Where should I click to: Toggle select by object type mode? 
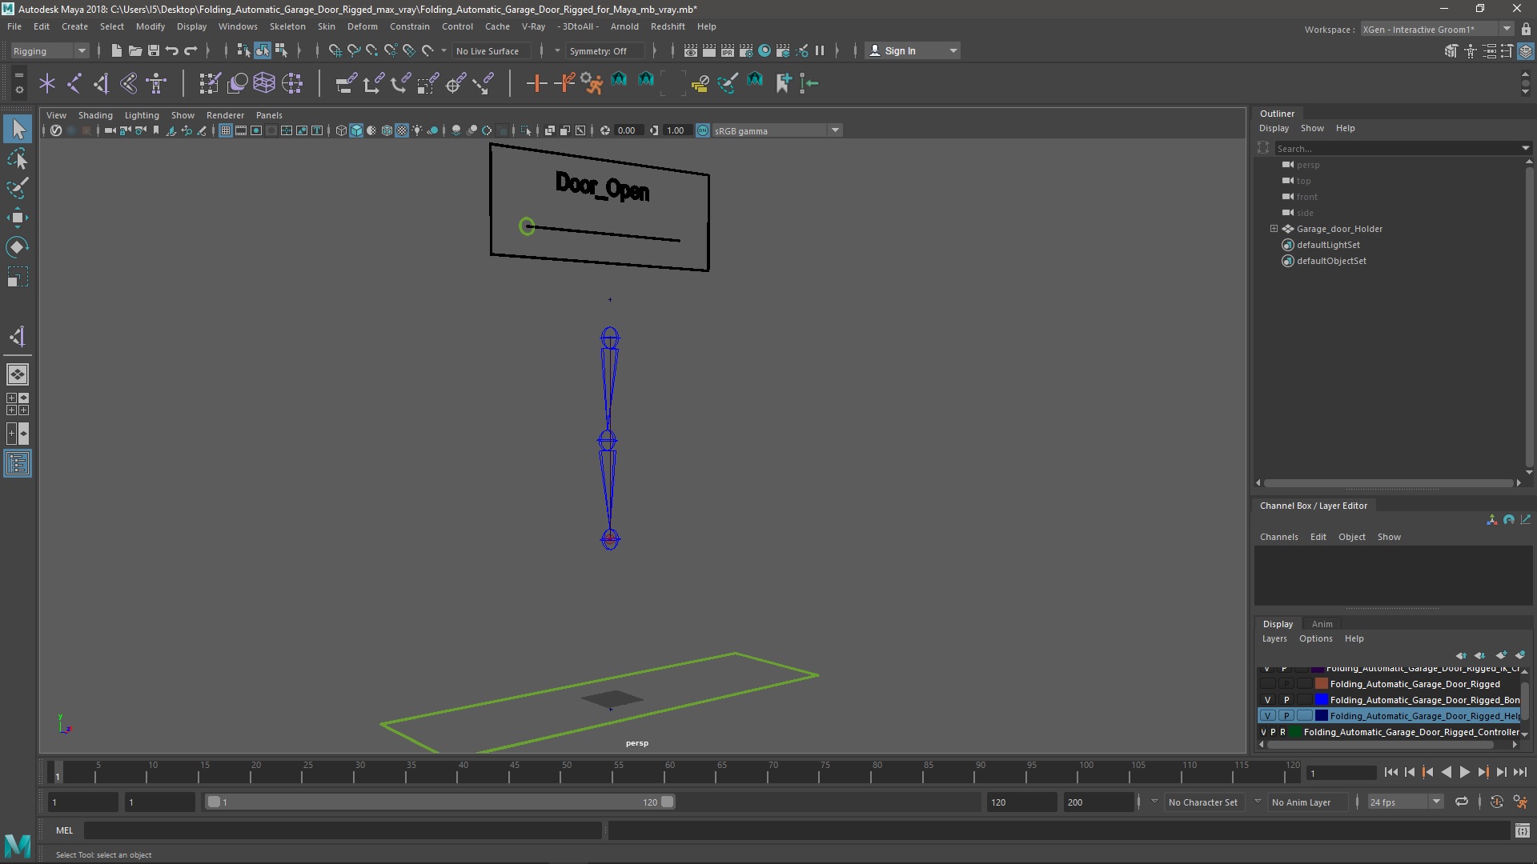pos(263,50)
